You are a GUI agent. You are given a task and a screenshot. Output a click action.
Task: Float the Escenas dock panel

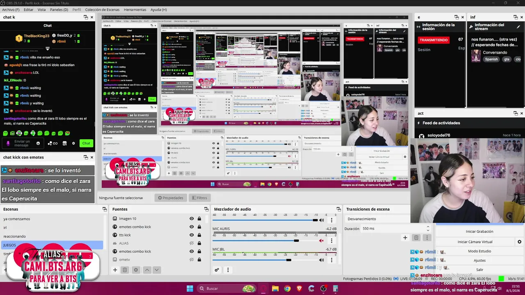[x=105, y=209]
